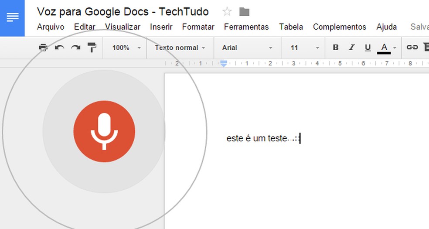The height and width of the screenshot is (229, 429).
Task: Open the 100% zoom dropdown
Action: [126, 48]
